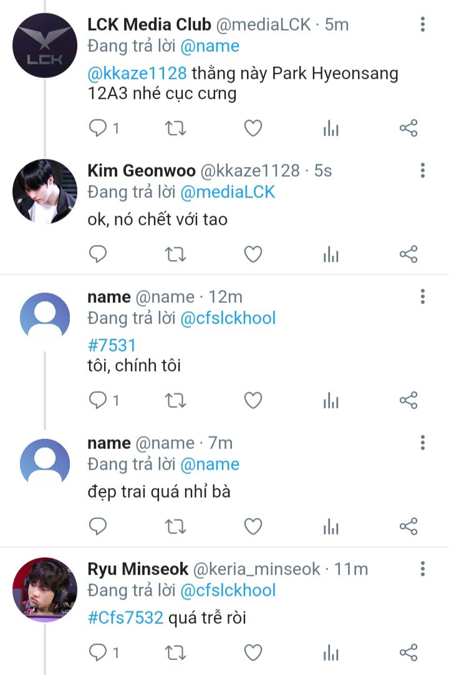449x675 pixels.
Task: Like the "đẹp trai quá nhỉ bà" tweet
Action: (253, 526)
